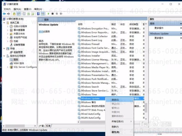The height and width of the screenshot is (136, 182).
Task: Open the 所有任务(K) submenu arrow
Action: 131,121
